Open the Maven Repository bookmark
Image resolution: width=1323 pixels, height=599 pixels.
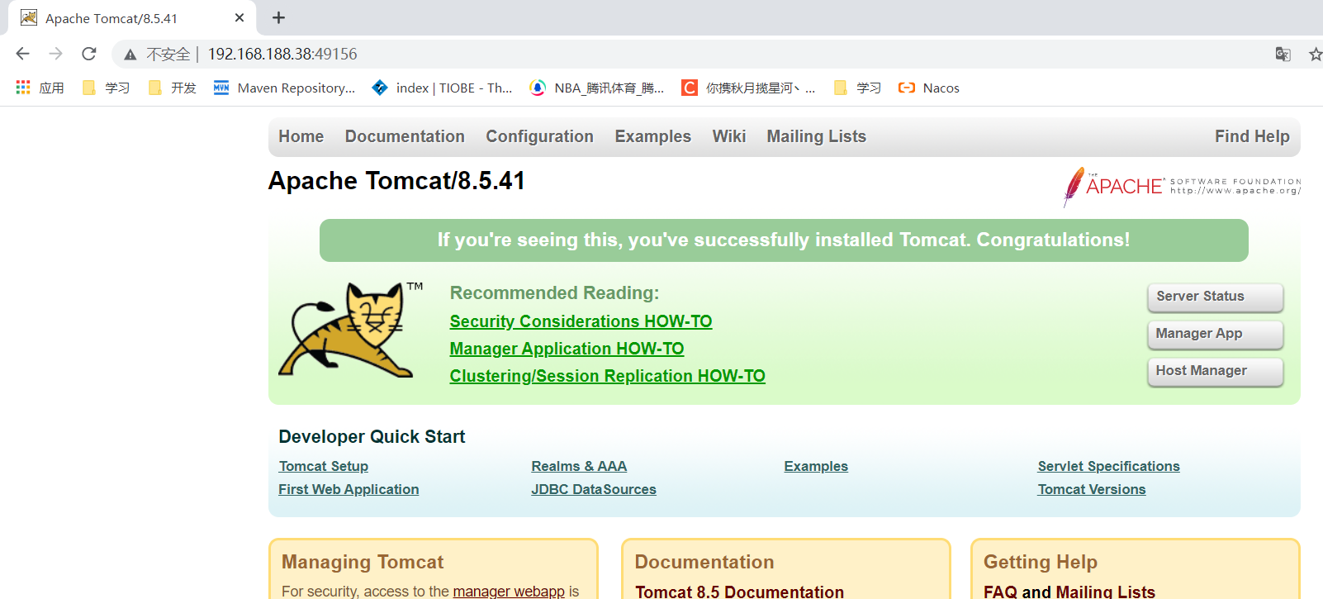pyautogui.click(x=284, y=88)
